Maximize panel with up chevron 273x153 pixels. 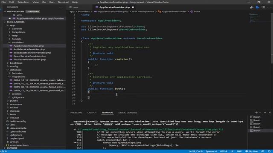[265, 113]
